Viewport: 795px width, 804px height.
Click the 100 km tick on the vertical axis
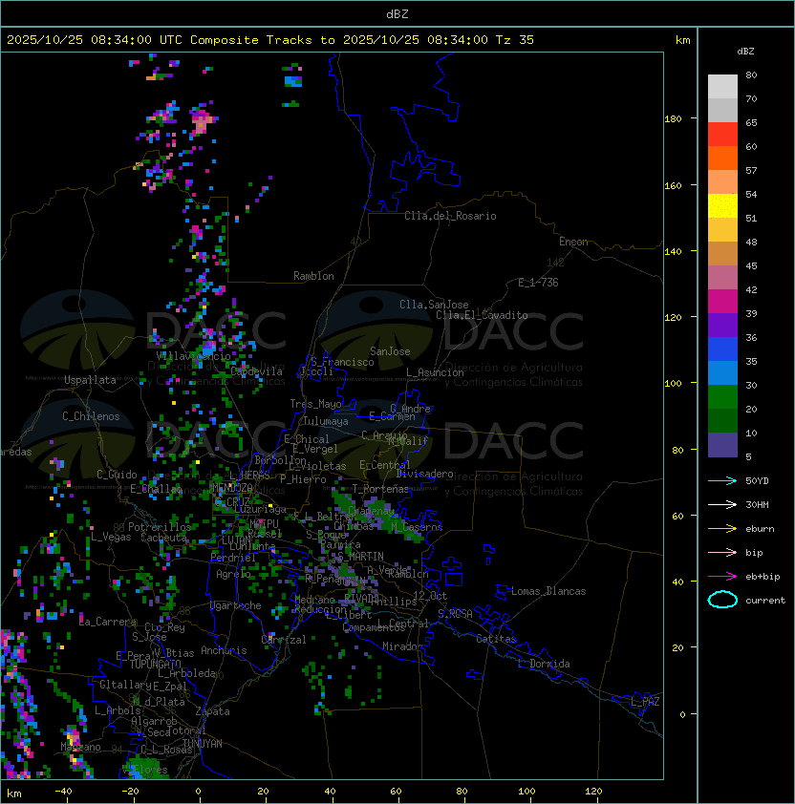[673, 384]
